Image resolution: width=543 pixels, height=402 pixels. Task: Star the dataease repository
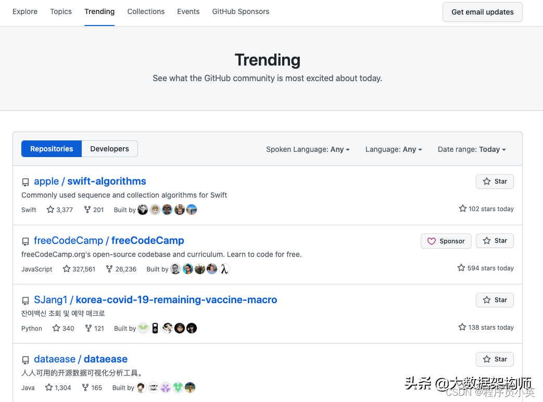click(x=495, y=359)
